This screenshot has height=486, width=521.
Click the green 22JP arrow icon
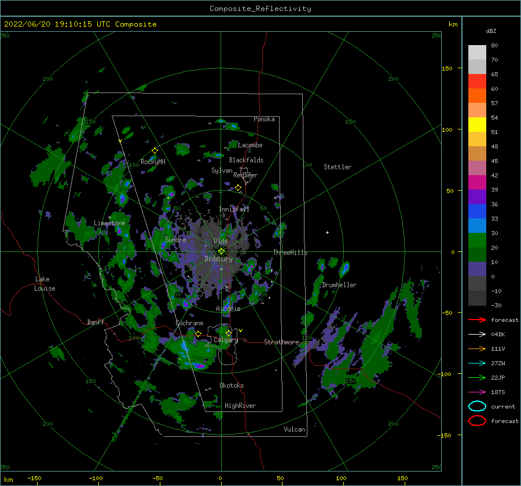(477, 377)
